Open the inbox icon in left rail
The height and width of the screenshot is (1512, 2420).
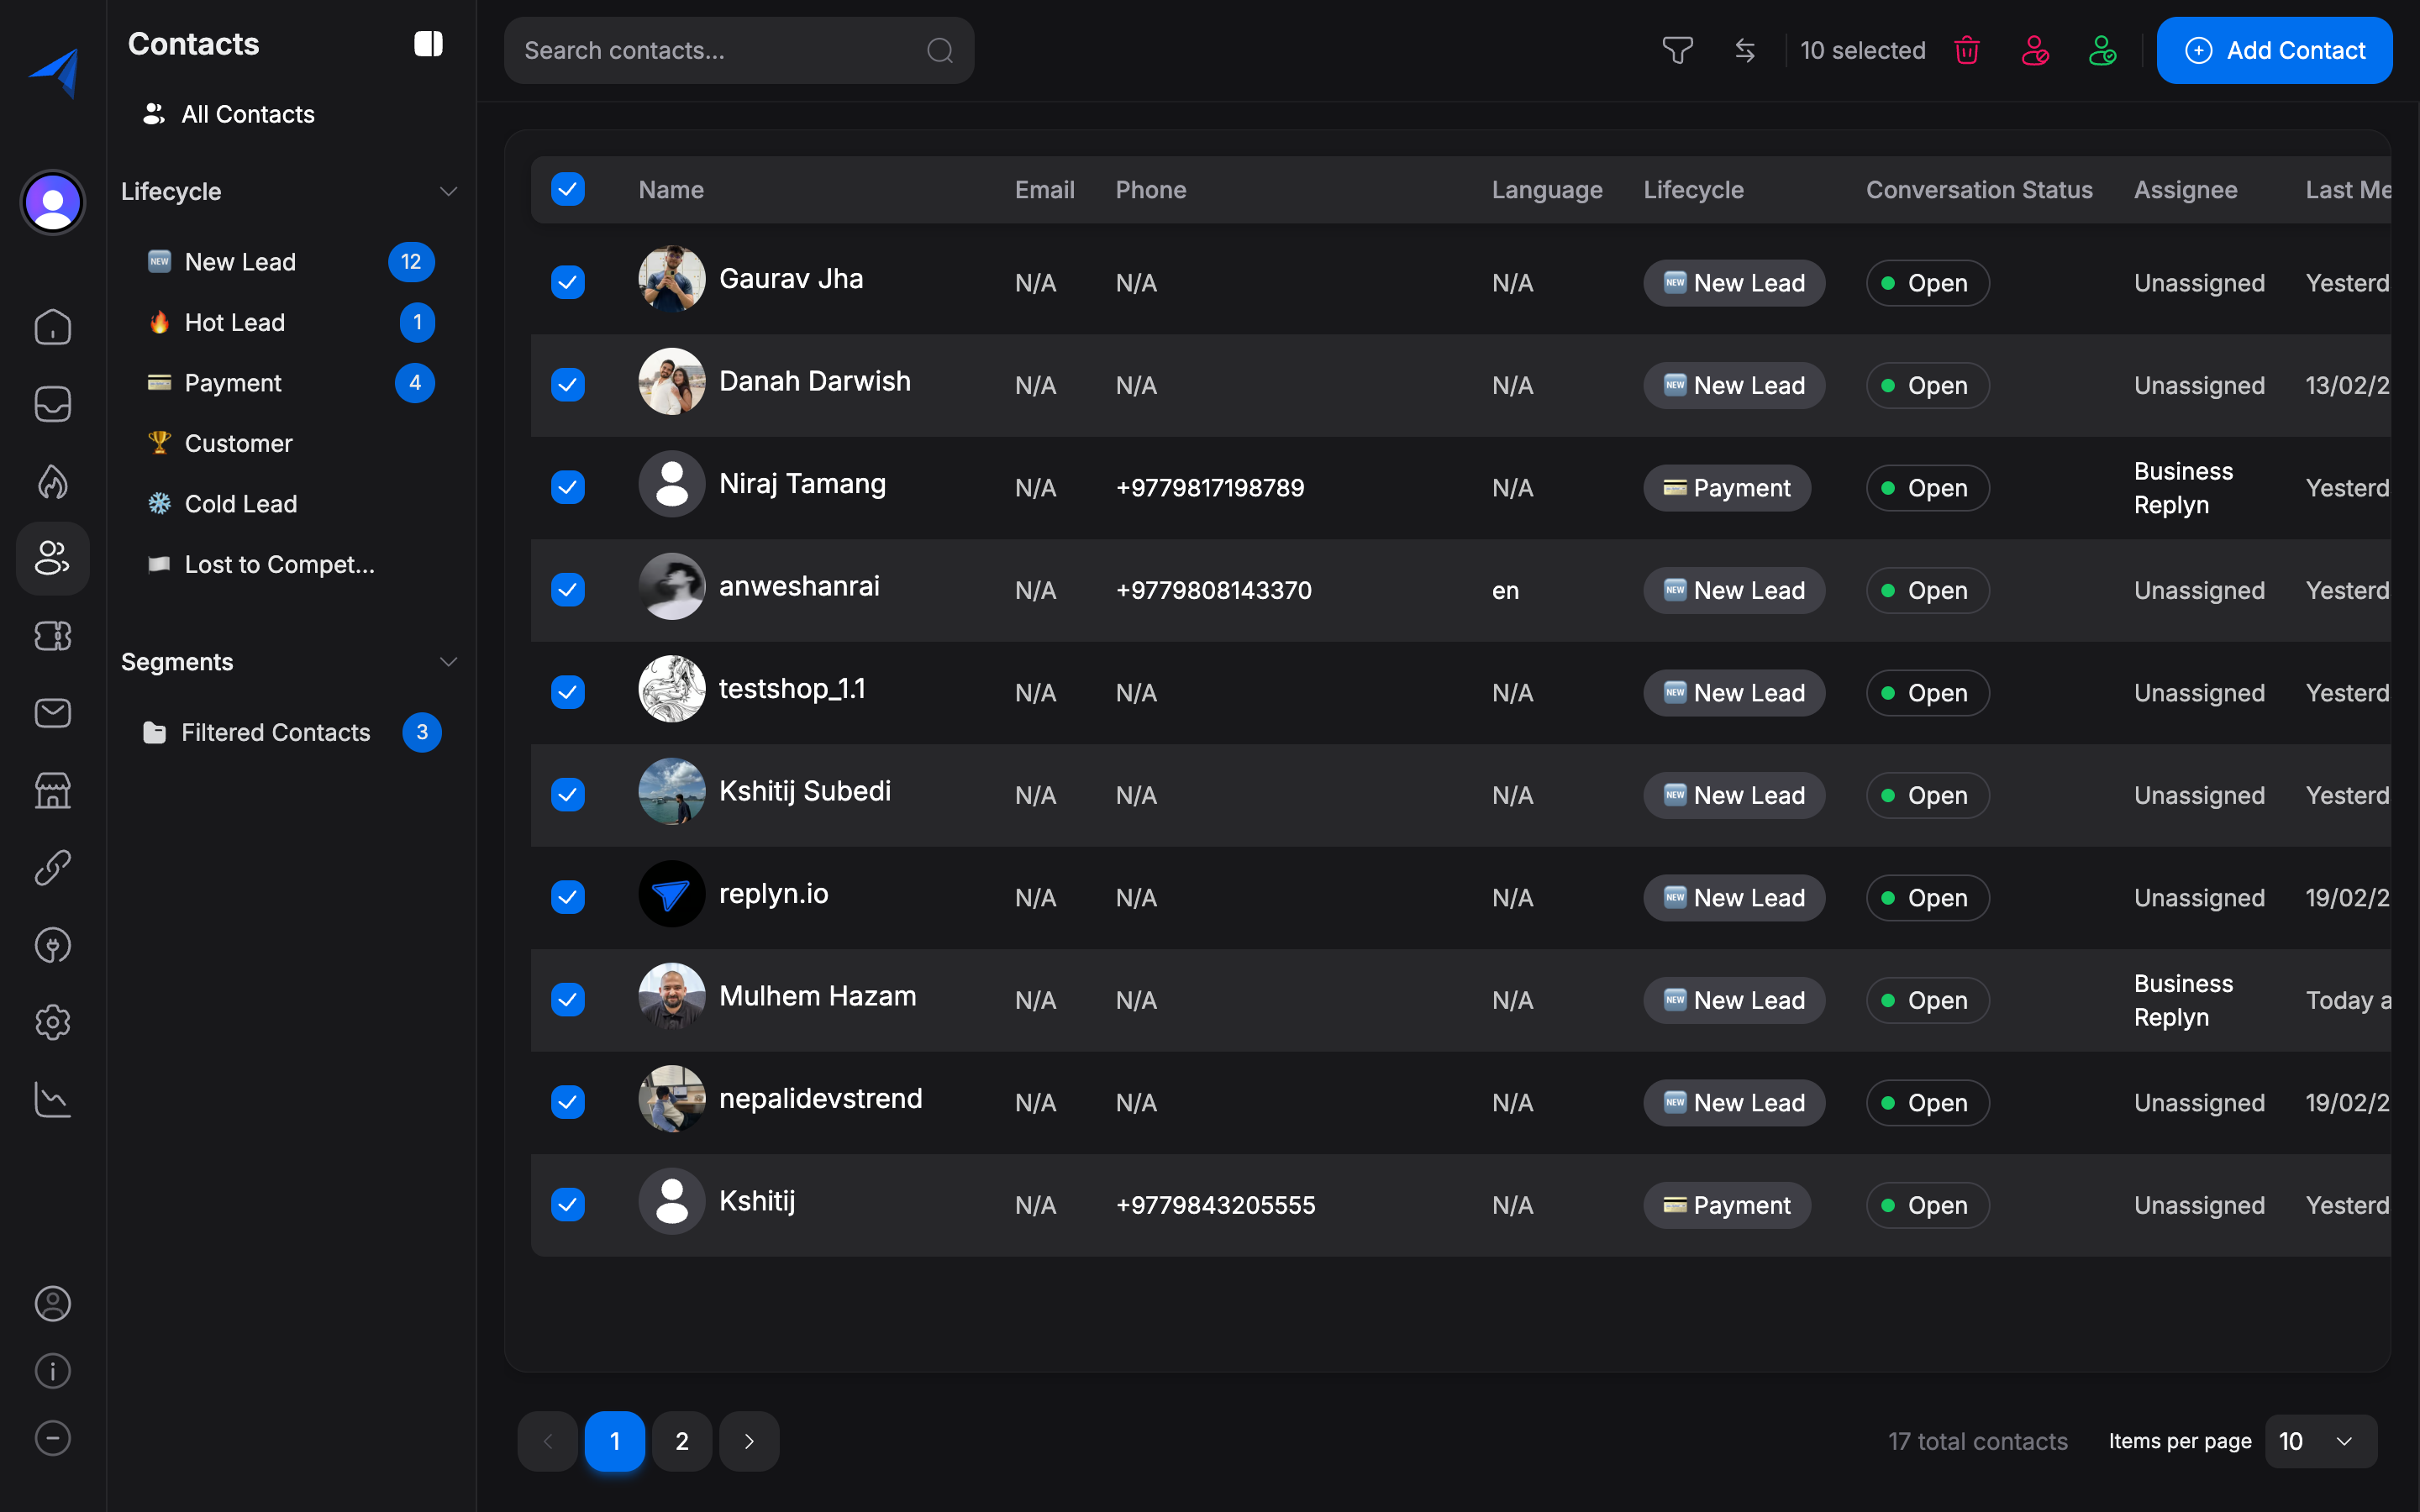(x=53, y=404)
